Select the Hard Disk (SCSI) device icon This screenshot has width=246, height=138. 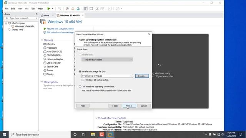tap(45, 52)
